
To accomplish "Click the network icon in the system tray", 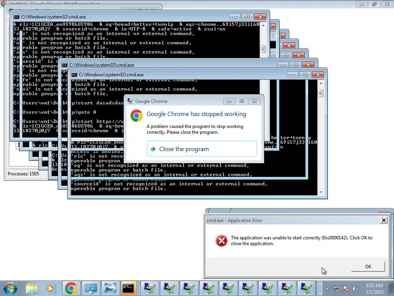I will point(336,289).
